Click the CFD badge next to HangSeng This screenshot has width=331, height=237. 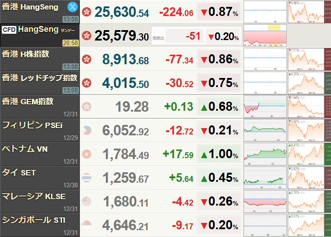pos(9,30)
